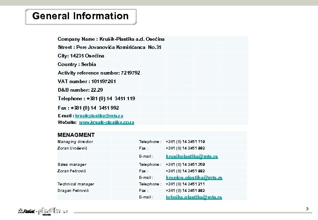Select the company Telephone : +381 (0) 14 3451 119 line

coord(97,99)
